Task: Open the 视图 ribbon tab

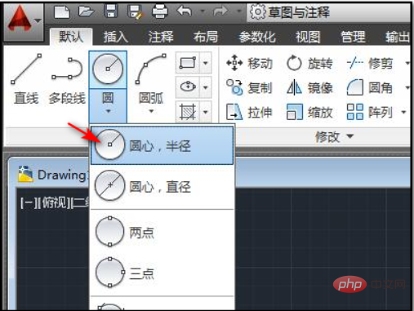Action: coord(308,37)
